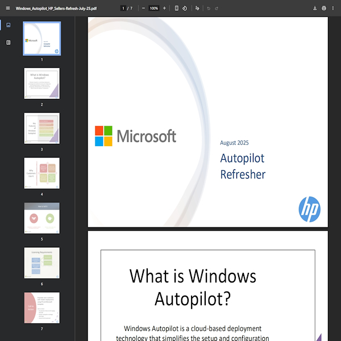Click the draw annotation icon

[x=197, y=9]
